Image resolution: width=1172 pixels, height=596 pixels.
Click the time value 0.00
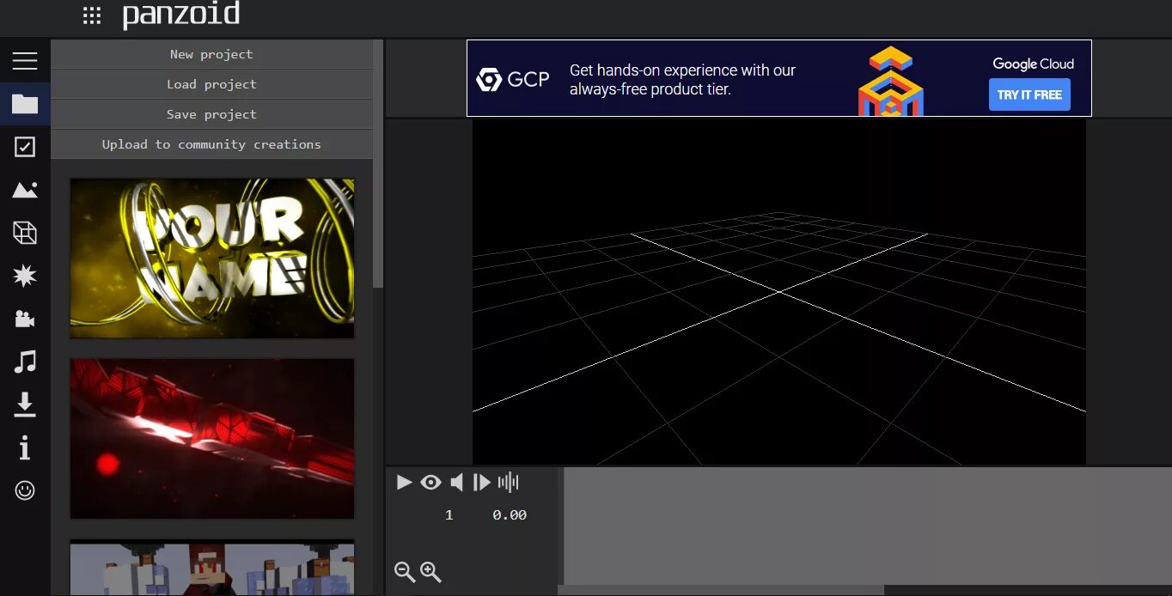[510, 515]
